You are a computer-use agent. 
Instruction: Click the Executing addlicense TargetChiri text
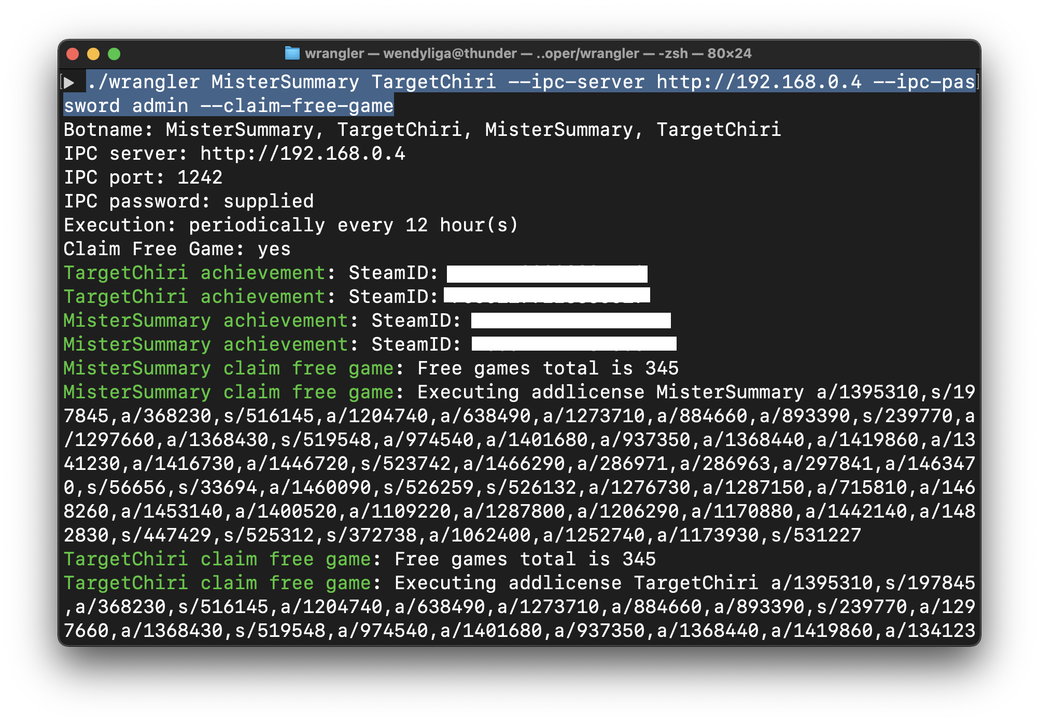[x=576, y=583]
